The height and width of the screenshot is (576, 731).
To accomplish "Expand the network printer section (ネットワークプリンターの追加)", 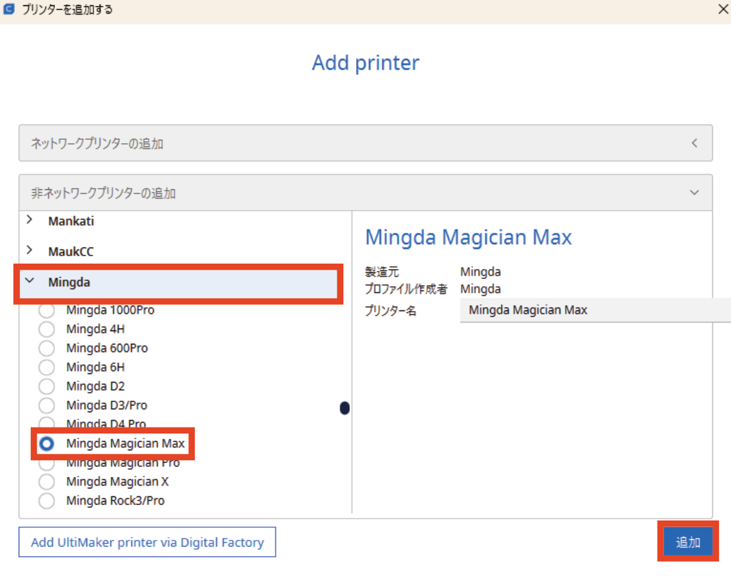I will pos(365,143).
